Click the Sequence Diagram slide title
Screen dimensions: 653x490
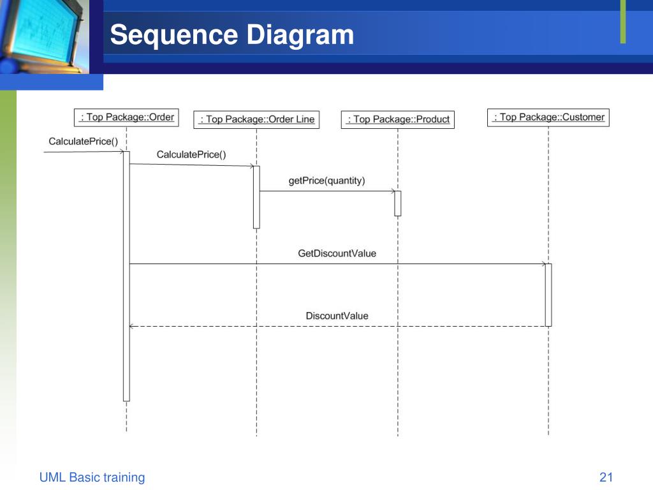pyautogui.click(x=232, y=34)
